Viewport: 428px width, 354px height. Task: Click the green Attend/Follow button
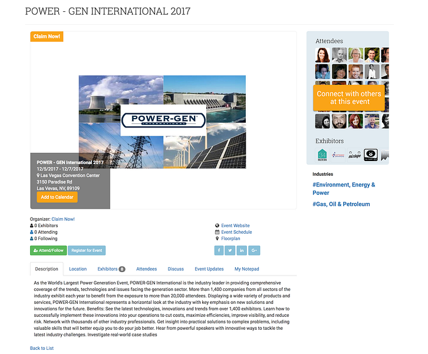pyautogui.click(x=48, y=251)
